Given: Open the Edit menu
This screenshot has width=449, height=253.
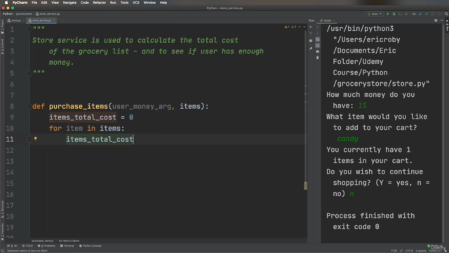Looking at the screenshot, I should click(x=44, y=3).
